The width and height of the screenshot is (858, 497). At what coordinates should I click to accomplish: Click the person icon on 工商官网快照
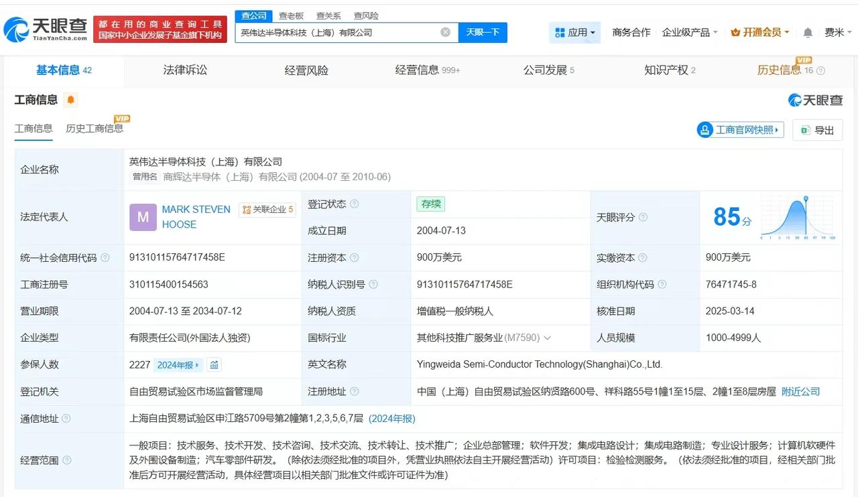tap(705, 130)
